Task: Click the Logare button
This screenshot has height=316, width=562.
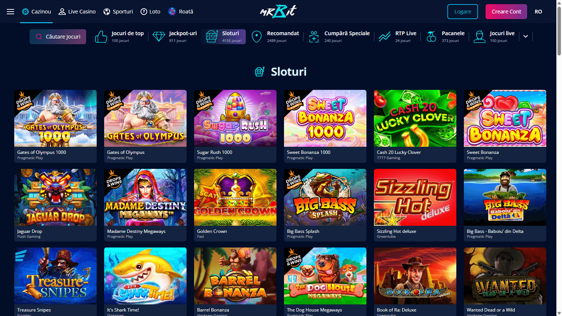Action: (x=463, y=12)
